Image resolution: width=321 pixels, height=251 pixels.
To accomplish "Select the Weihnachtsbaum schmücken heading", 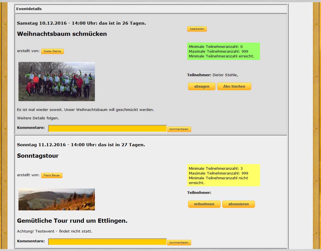I will pyautogui.click(x=62, y=34).
